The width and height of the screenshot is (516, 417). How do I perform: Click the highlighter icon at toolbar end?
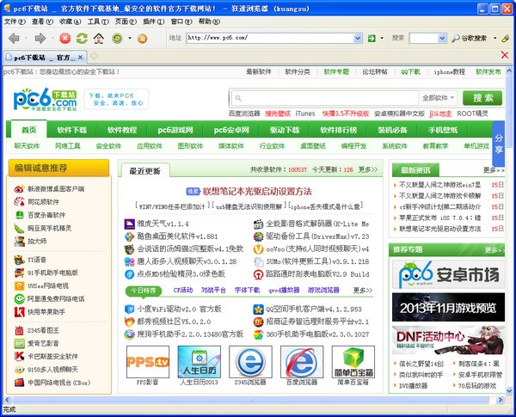(x=506, y=38)
